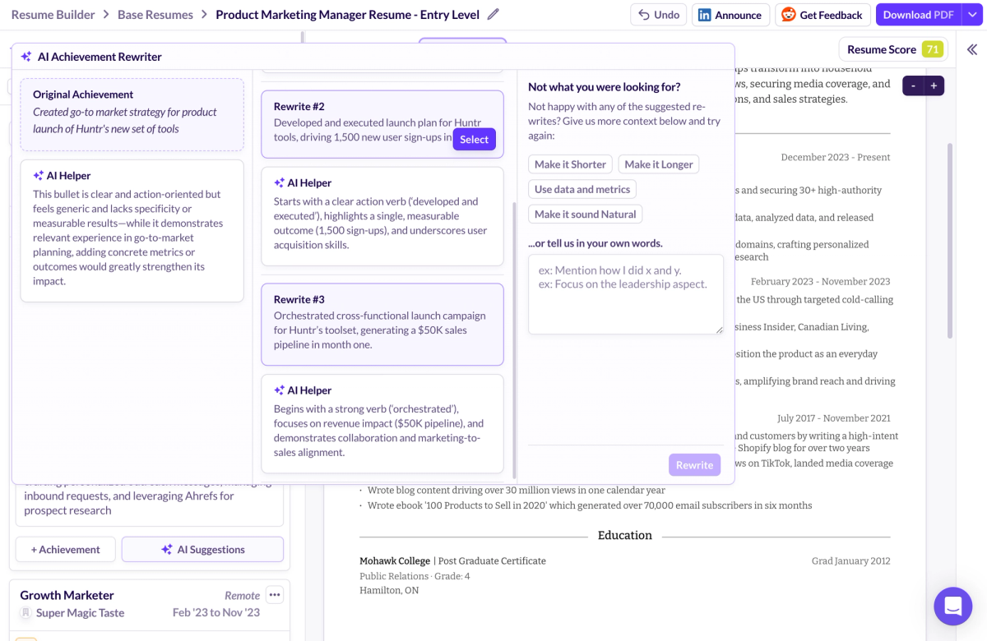
Task: Click the Rewrite submit button
Action: pyautogui.click(x=695, y=465)
